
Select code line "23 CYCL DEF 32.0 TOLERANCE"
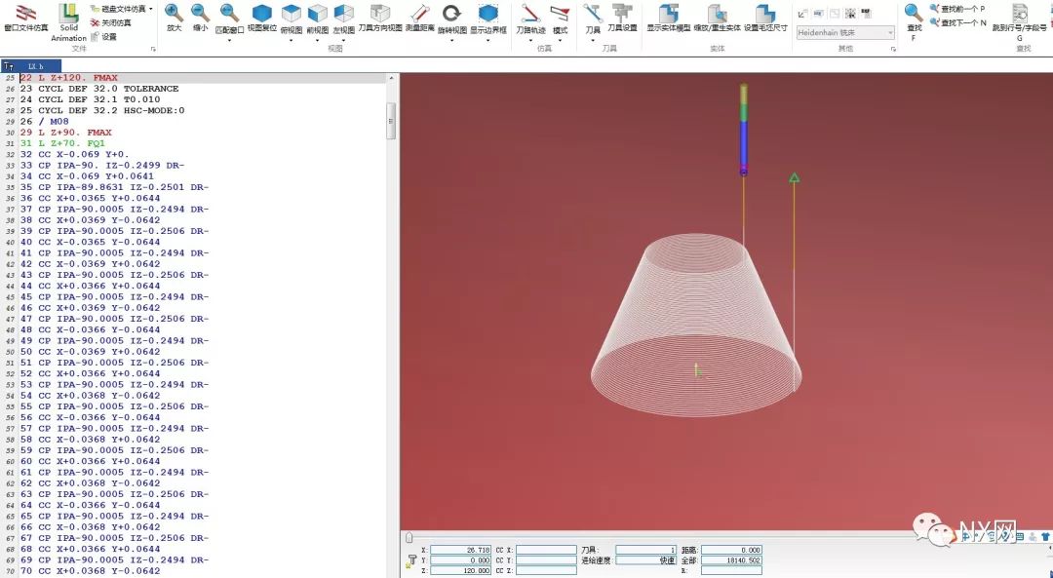[99, 89]
